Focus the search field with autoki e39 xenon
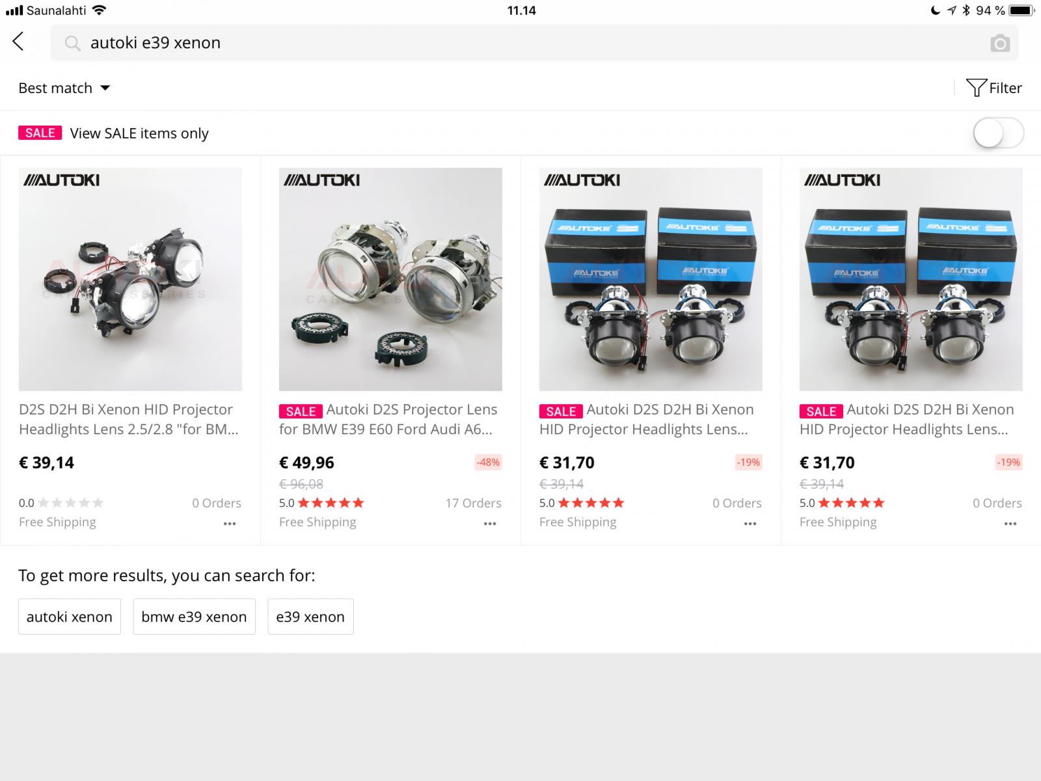This screenshot has width=1041, height=781. click(535, 43)
